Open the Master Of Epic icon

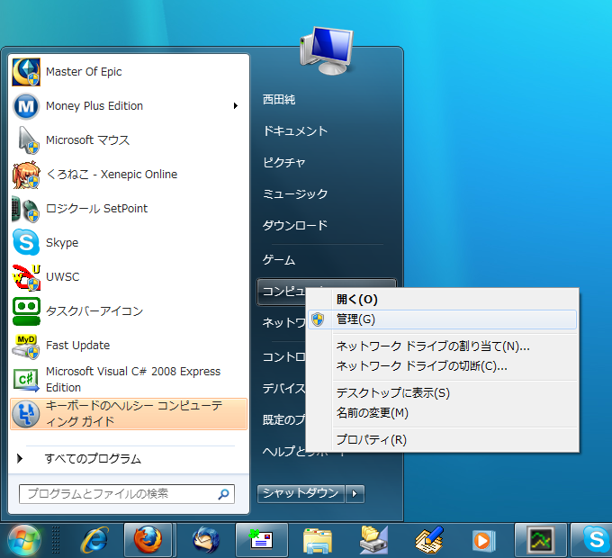(26, 72)
